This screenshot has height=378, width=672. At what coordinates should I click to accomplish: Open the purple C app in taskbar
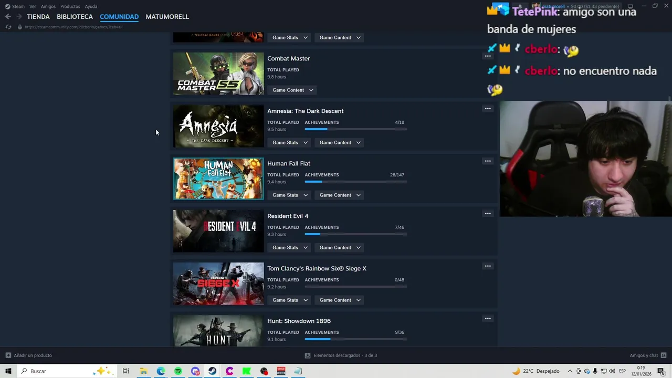tap(229, 371)
